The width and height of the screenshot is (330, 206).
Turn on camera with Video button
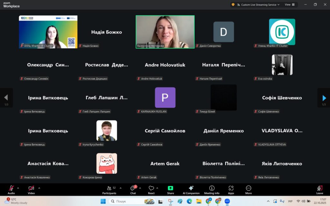(31, 189)
